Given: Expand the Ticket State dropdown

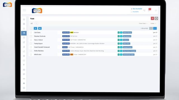Looking at the screenshot, I should [143, 23].
